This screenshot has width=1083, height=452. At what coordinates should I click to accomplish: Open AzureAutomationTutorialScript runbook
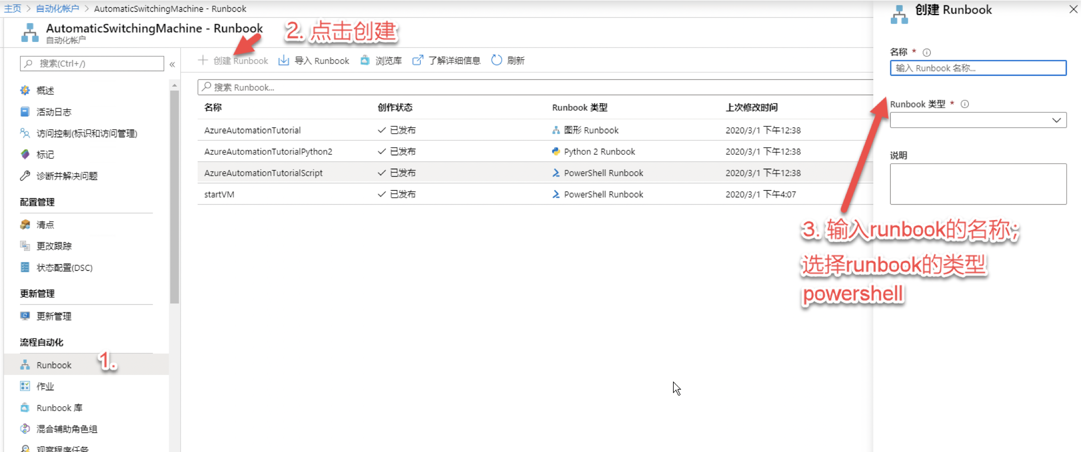263,173
